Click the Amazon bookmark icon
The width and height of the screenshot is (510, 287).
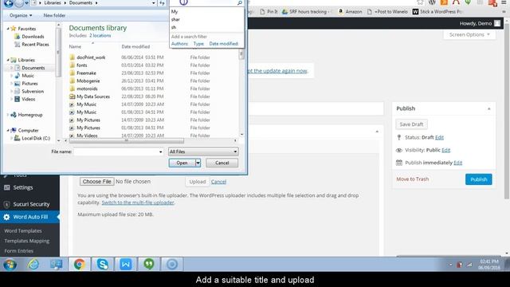pyautogui.click(x=340, y=11)
